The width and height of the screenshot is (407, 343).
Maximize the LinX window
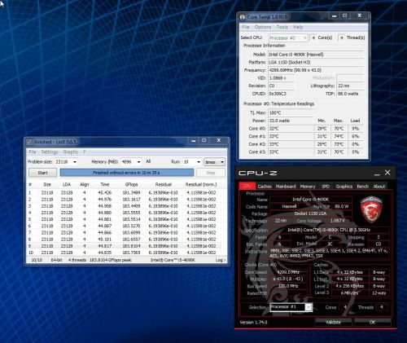point(204,140)
